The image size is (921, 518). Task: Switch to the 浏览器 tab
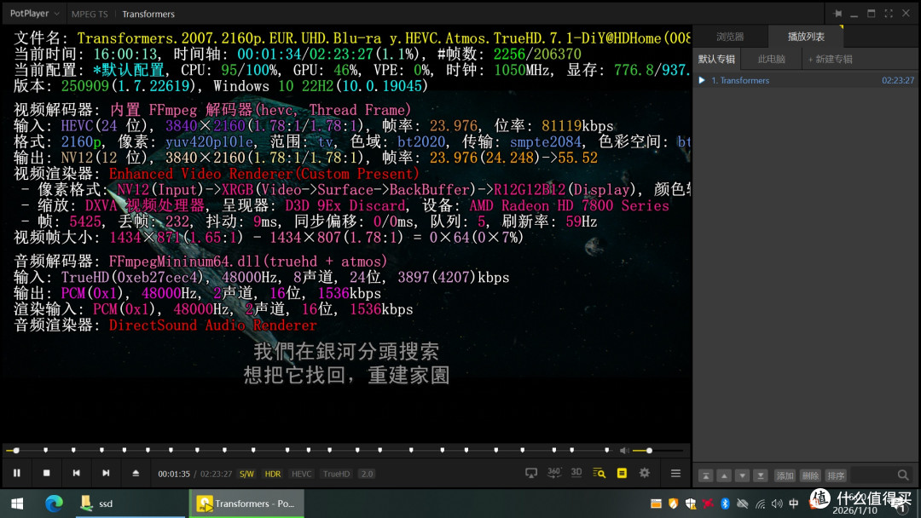[730, 37]
